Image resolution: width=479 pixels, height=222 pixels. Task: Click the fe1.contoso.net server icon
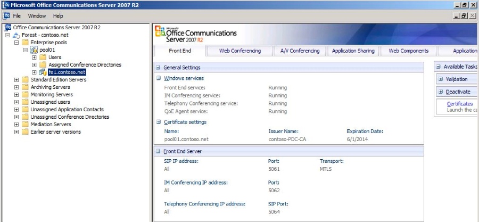[43, 72]
